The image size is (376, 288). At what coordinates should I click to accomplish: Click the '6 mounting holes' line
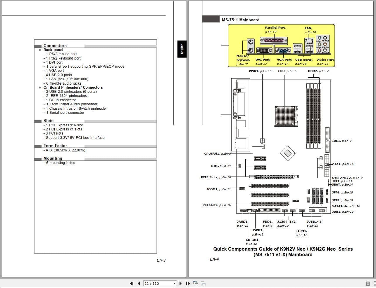tap(59, 163)
